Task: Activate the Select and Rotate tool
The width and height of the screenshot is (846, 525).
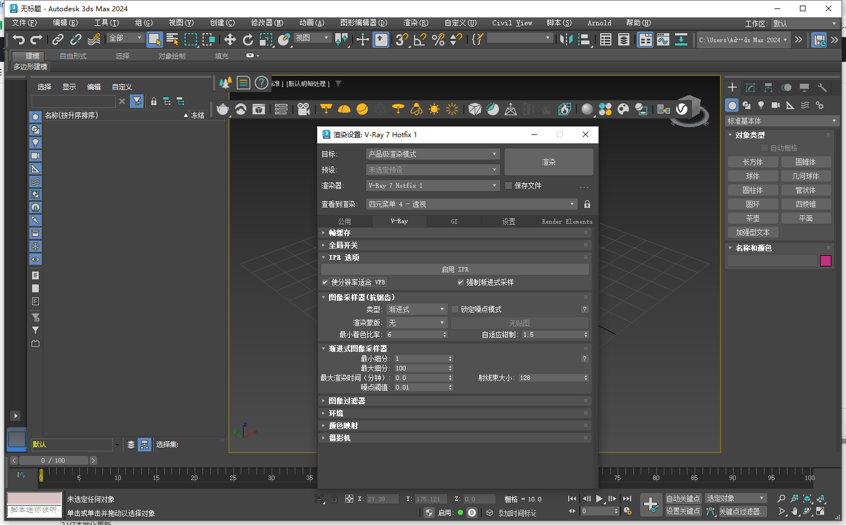Action: (x=247, y=39)
